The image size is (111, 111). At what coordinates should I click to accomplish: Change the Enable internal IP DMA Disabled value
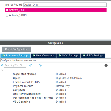tap(61, 82)
